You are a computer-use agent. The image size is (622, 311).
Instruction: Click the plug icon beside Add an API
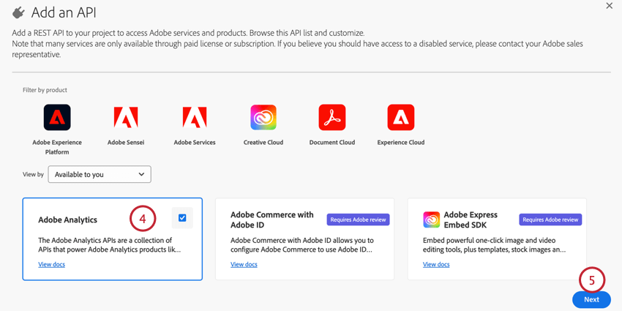coord(18,13)
